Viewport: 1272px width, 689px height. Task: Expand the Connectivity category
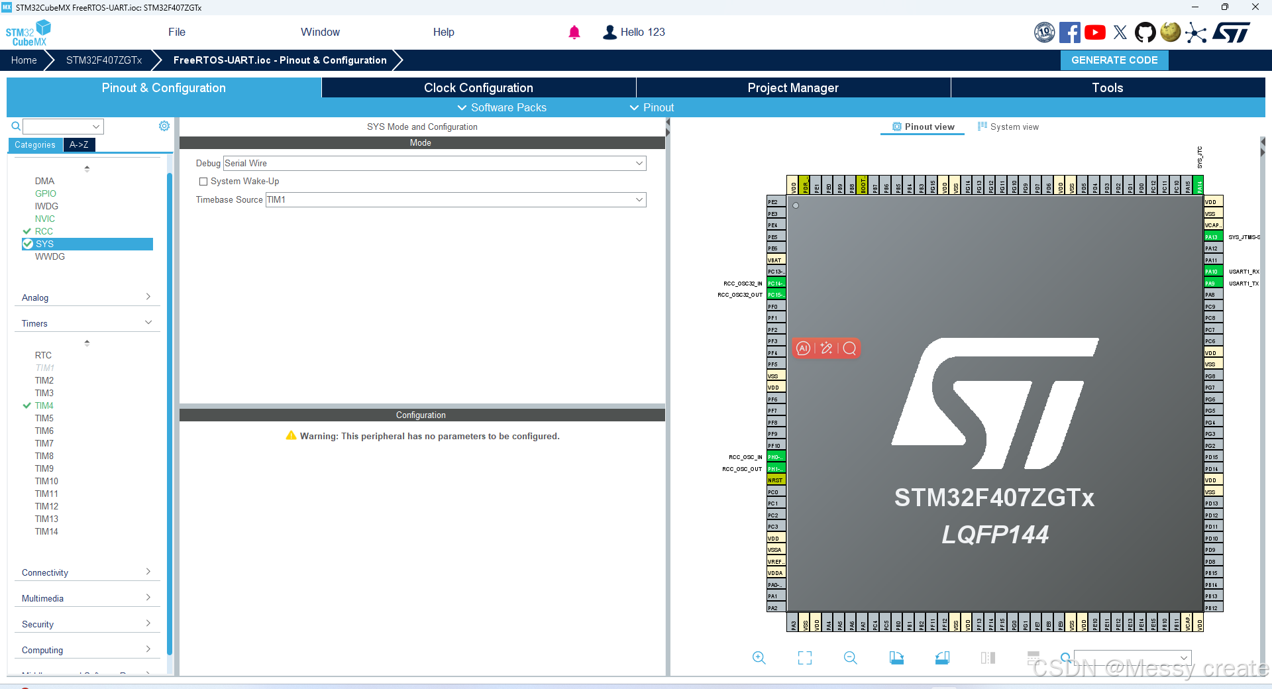pos(87,572)
